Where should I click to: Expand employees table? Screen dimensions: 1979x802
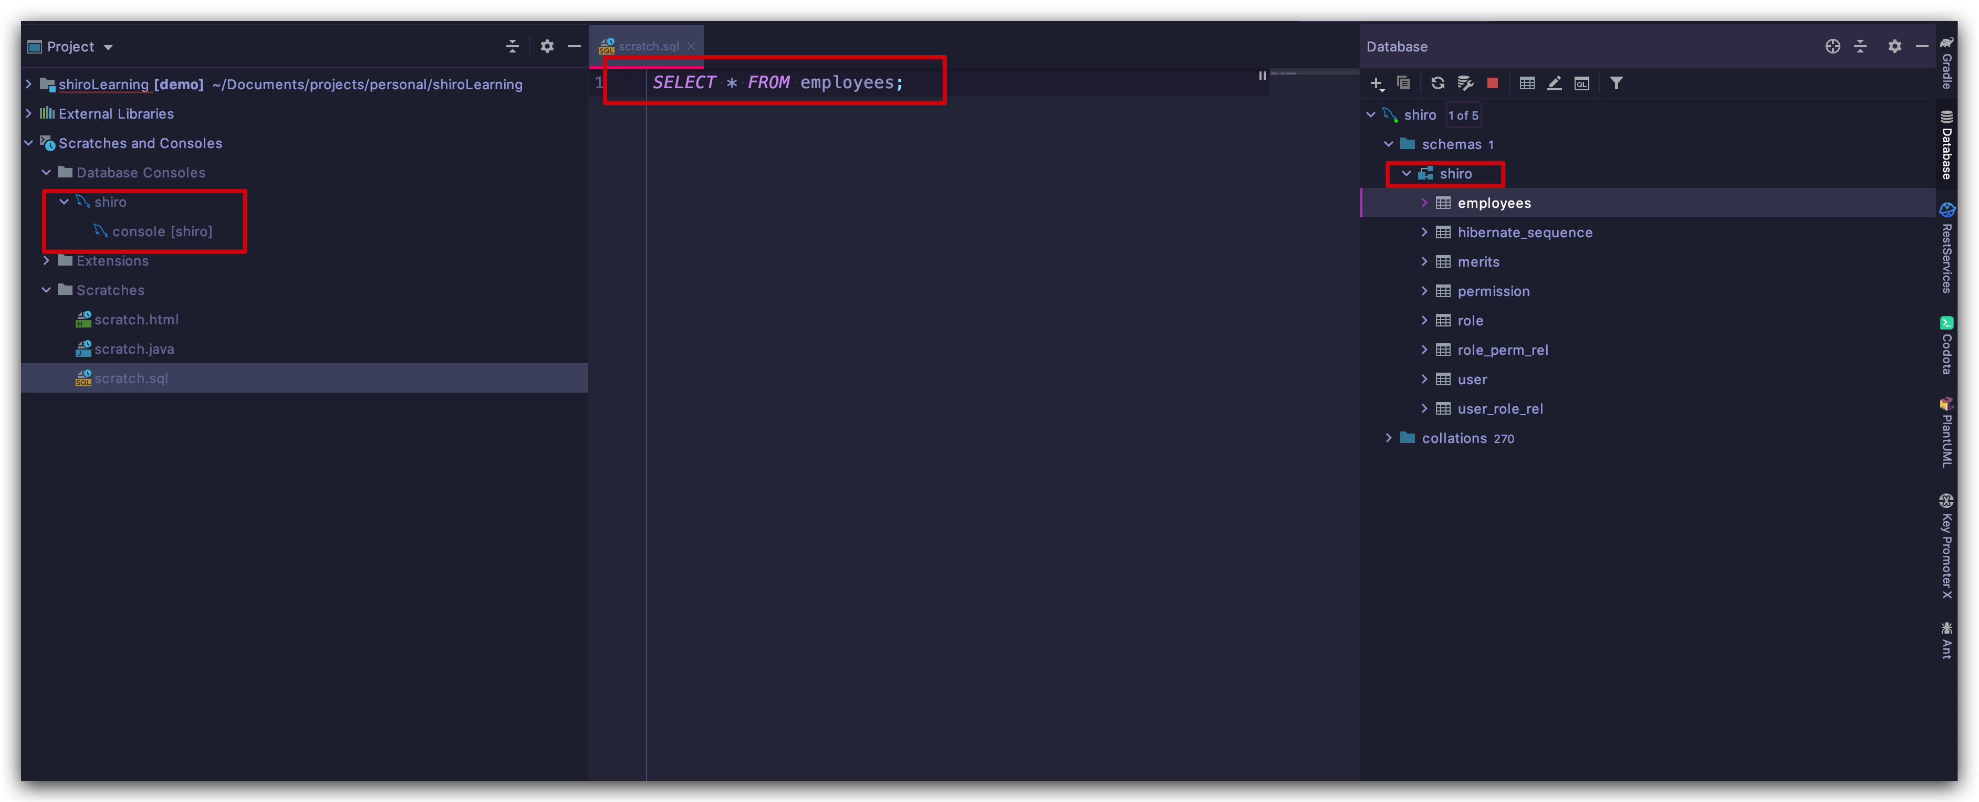(1424, 203)
